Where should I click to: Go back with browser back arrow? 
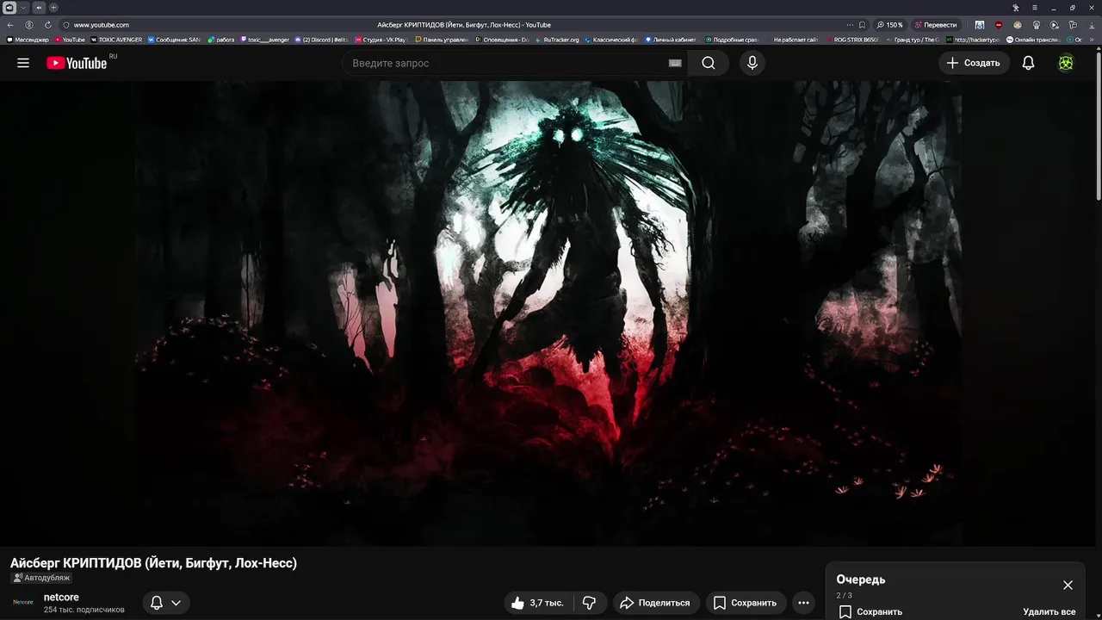[11, 25]
